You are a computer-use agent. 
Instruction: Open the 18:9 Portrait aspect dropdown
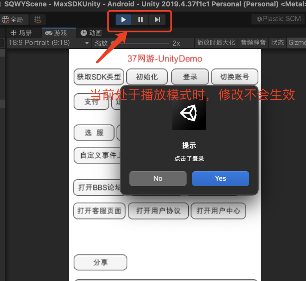49,43
